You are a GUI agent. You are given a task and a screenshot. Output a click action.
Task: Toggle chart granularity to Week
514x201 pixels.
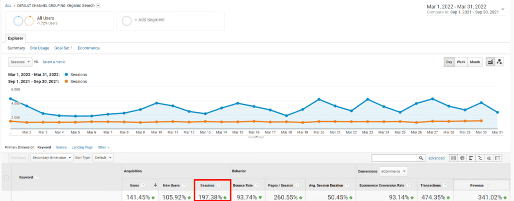tap(461, 62)
